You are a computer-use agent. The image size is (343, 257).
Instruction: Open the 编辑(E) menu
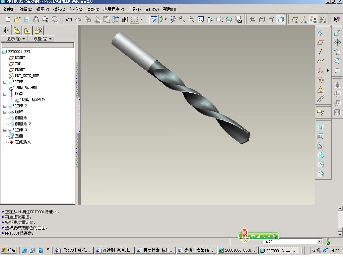[x=26, y=9]
